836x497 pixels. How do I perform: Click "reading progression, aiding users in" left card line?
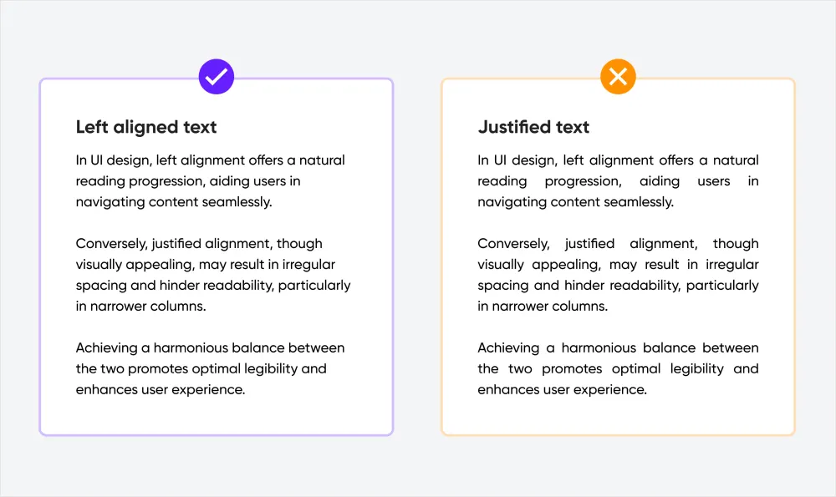click(188, 181)
